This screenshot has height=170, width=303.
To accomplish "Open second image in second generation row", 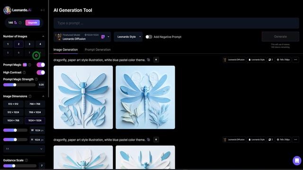I will pos(145,157).
